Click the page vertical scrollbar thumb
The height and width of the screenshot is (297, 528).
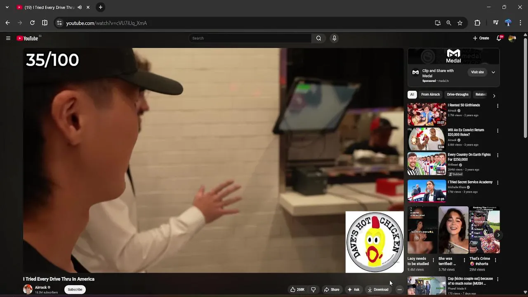(525, 88)
